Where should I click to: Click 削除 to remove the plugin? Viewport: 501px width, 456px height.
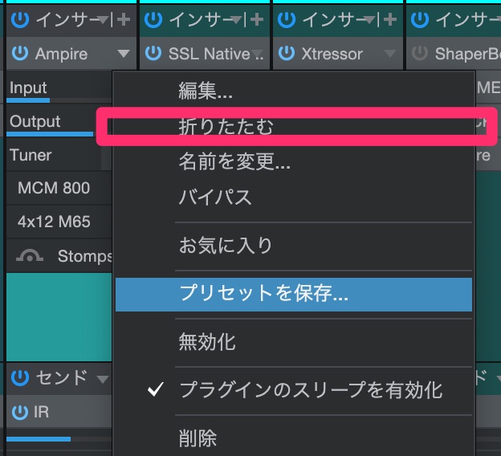(x=198, y=438)
